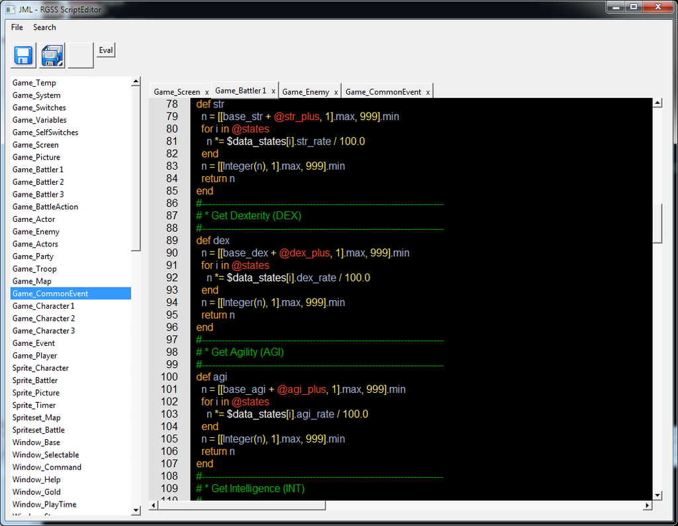The height and width of the screenshot is (526, 678).
Task: Select Spriteset_Battle in the script list
Action: (70, 430)
